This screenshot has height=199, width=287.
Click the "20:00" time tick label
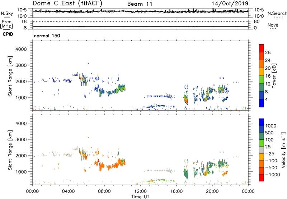click(x=212, y=191)
